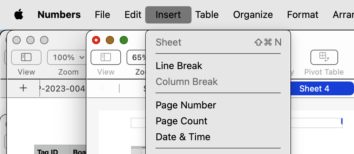Open the Organize menu
The width and height of the screenshot is (354, 154).
point(253,15)
